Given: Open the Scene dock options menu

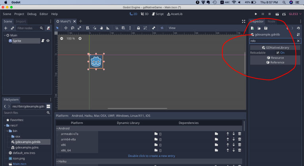Looking at the screenshot, I should [51, 21].
